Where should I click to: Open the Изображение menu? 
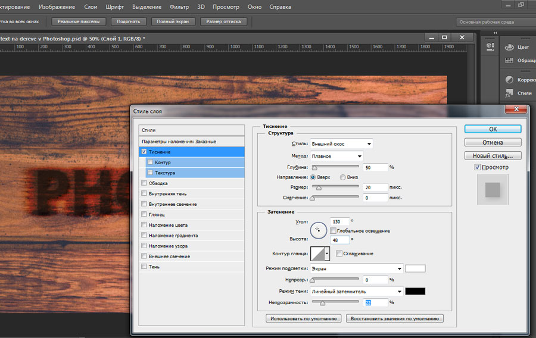click(57, 7)
